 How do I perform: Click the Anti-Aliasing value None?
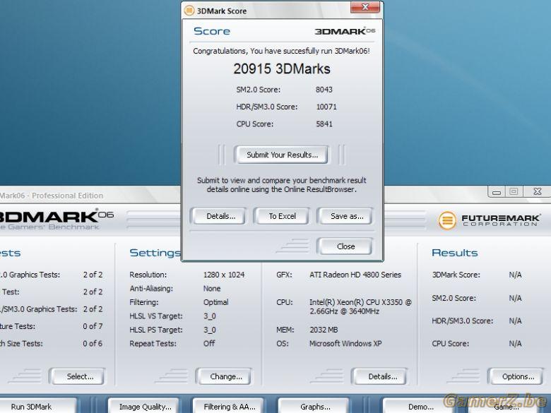212,288
